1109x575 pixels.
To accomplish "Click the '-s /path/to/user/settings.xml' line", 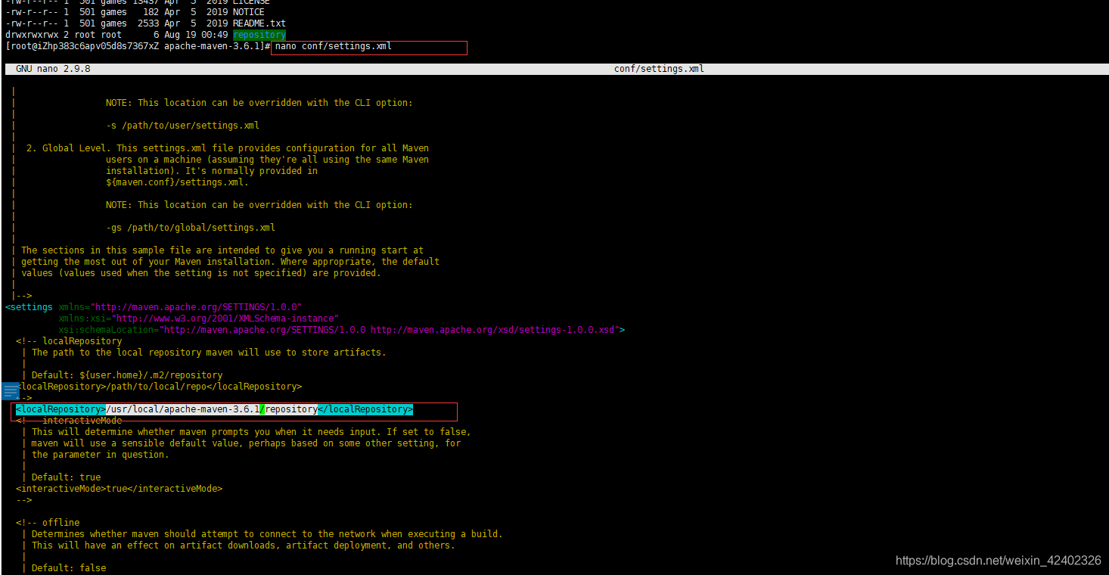I will pos(182,126).
